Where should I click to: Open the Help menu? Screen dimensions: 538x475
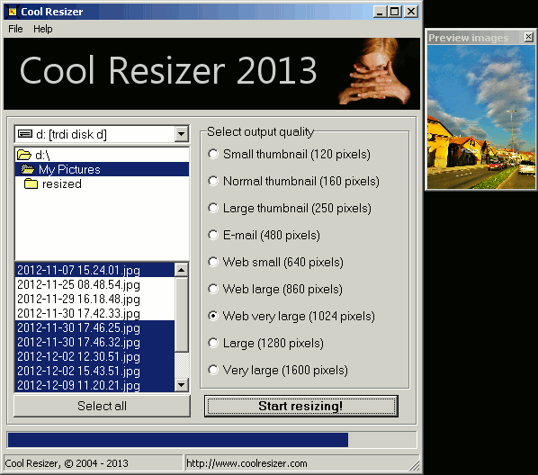[43, 29]
